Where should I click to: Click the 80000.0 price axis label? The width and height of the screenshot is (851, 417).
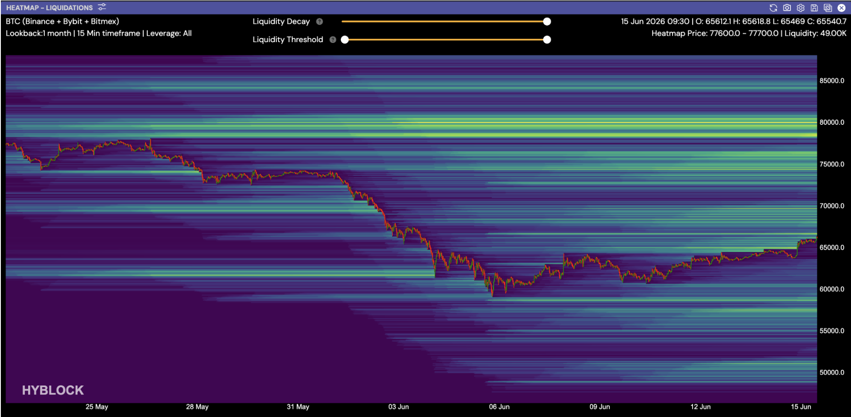pyautogui.click(x=832, y=123)
